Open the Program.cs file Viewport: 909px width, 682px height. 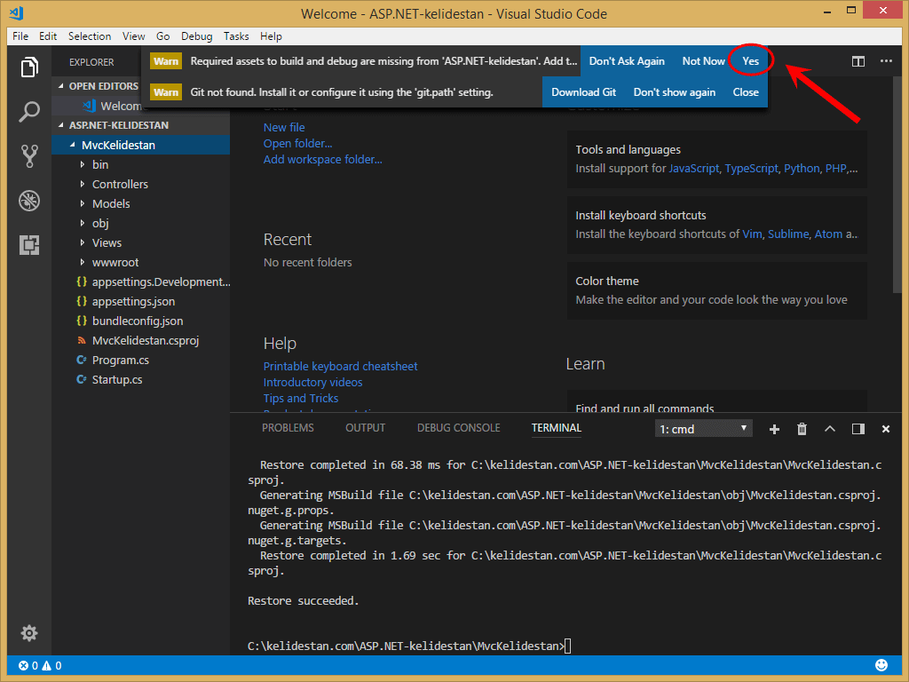tap(120, 361)
